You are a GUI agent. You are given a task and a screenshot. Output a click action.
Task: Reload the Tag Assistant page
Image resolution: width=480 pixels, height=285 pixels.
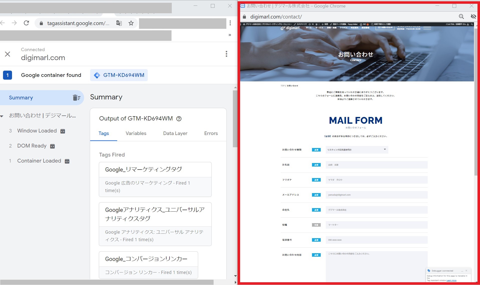click(x=26, y=23)
